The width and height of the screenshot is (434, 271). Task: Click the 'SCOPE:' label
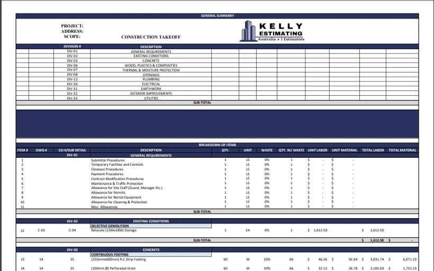point(72,37)
